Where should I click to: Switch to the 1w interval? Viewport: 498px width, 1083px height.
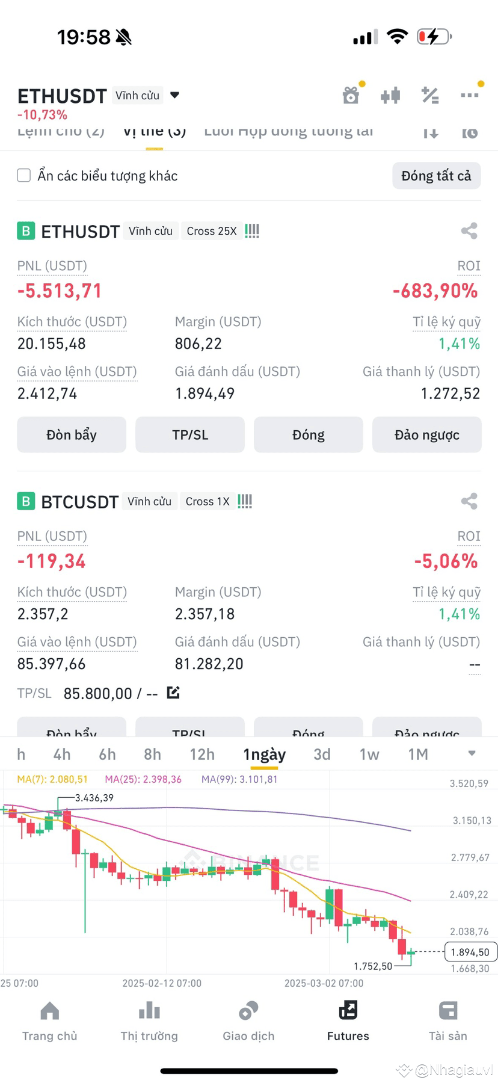click(369, 754)
